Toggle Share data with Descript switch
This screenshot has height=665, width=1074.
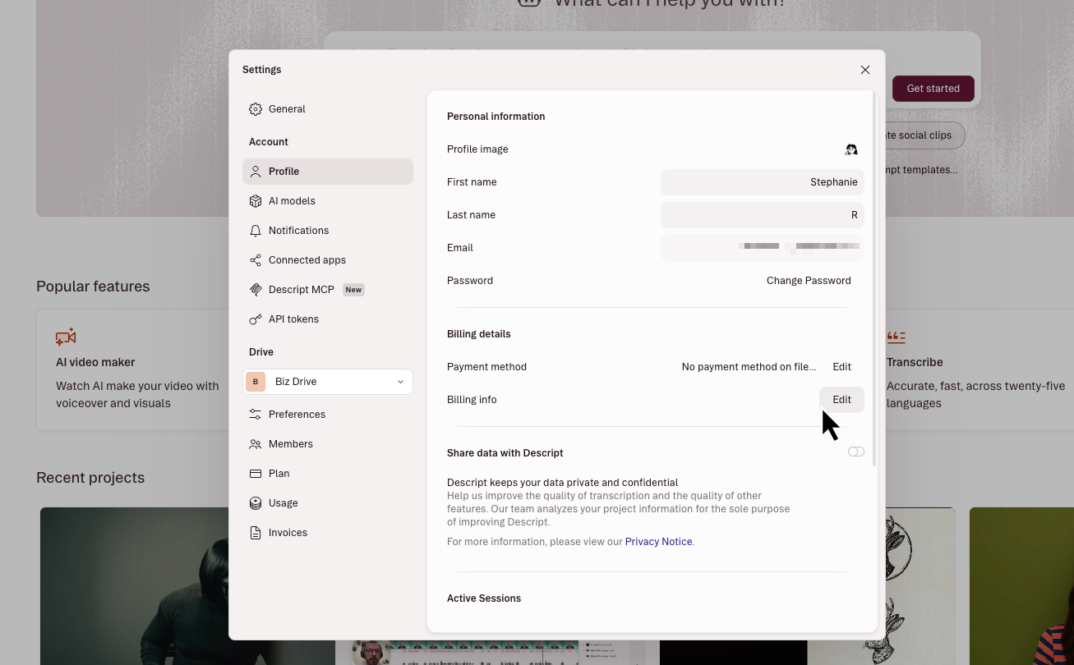click(x=856, y=452)
